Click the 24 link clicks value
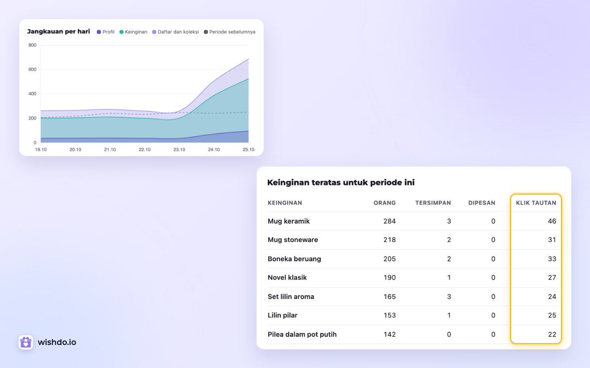 click(x=552, y=297)
